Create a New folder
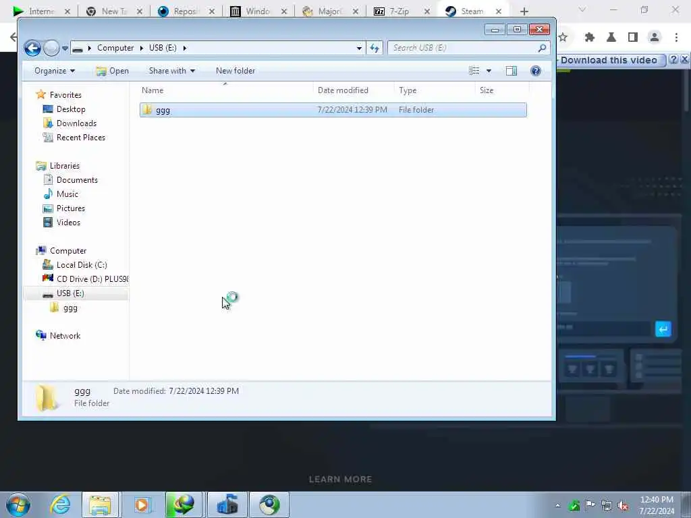 236,70
